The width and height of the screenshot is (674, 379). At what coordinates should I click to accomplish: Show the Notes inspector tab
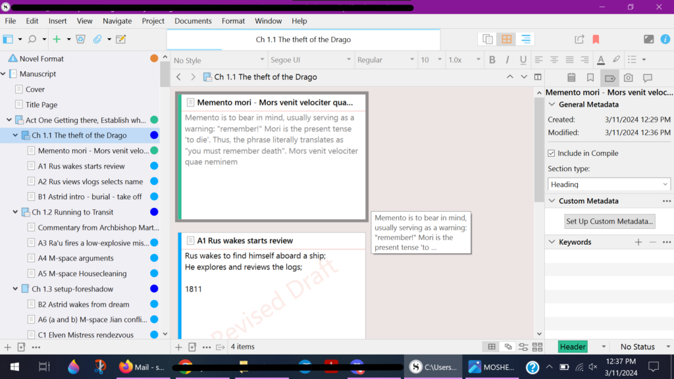pos(571,78)
